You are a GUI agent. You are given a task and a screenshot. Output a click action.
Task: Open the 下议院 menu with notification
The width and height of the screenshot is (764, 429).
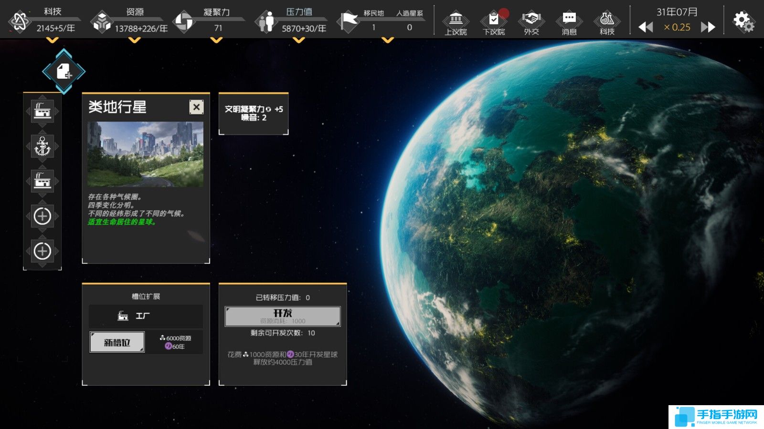point(494,23)
